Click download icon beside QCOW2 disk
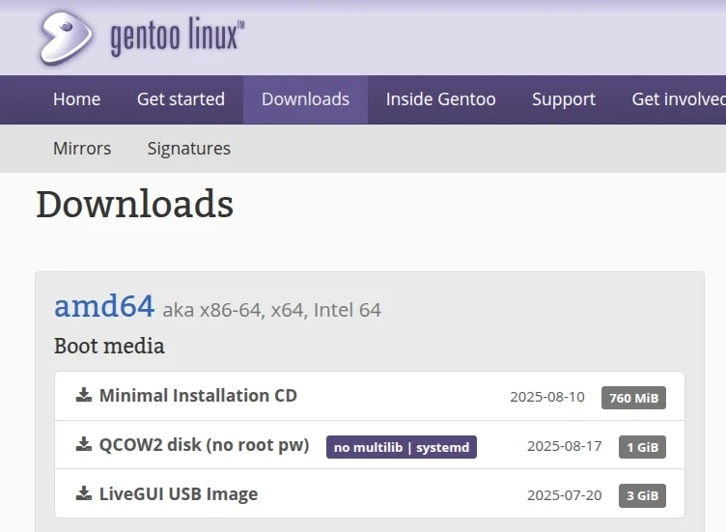The height and width of the screenshot is (532, 726). tap(84, 445)
